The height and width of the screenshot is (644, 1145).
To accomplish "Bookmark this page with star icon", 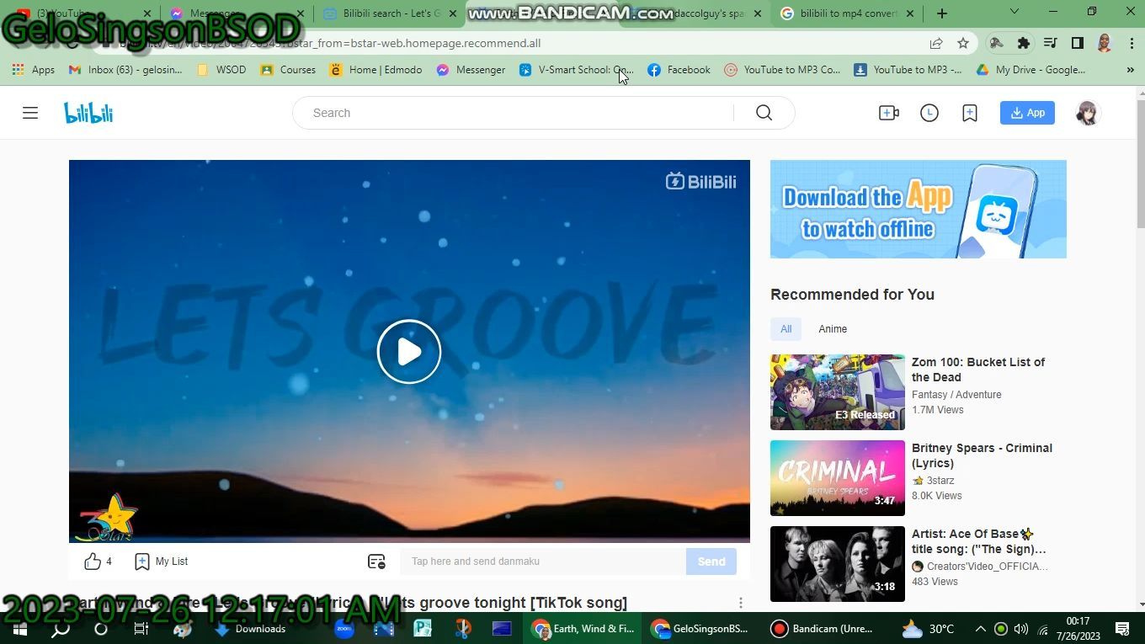I will tap(963, 43).
